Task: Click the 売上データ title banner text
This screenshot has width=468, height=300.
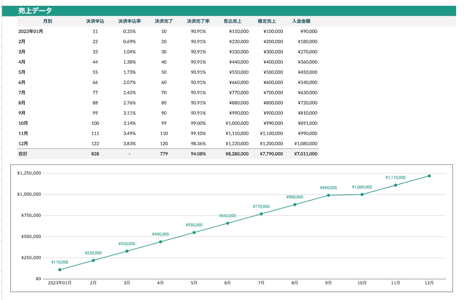Action: pyautogui.click(x=35, y=11)
